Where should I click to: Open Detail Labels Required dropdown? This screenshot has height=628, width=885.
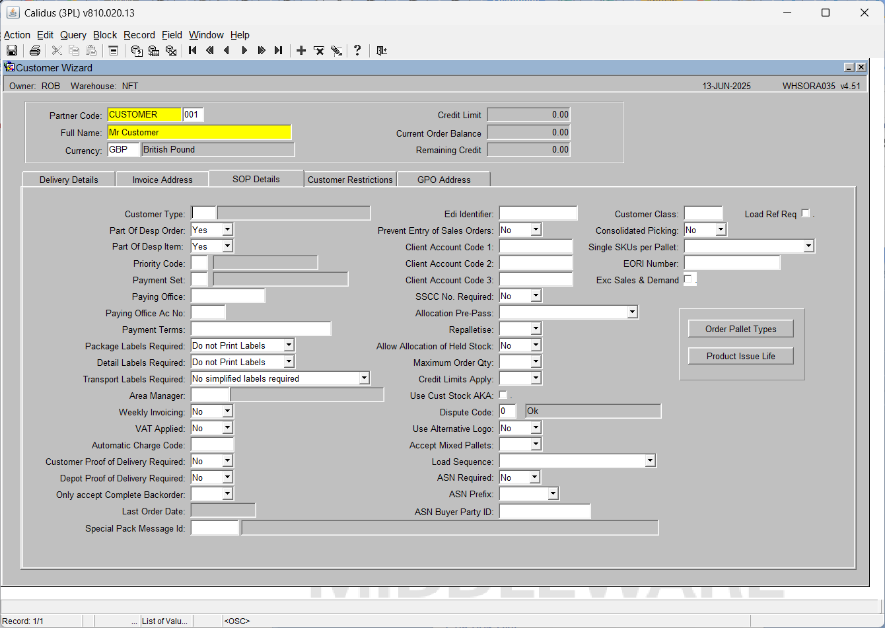[289, 362]
